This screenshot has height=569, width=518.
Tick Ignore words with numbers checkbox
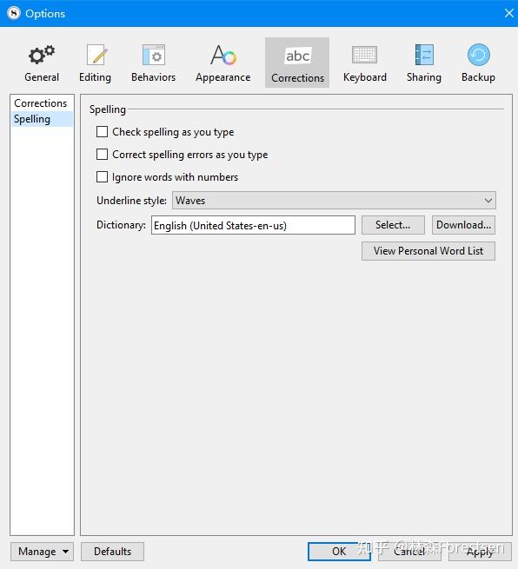pos(102,177)
